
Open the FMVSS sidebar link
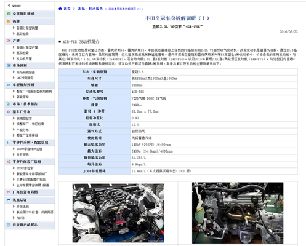20,218
